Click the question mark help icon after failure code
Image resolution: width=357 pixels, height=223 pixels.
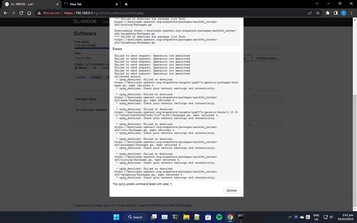pyautogui.click(x=170, y=184)
